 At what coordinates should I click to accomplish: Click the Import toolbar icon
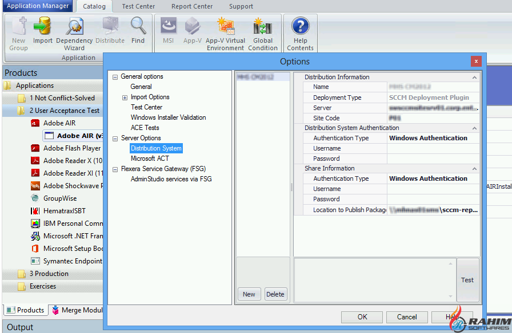[42, 27]
